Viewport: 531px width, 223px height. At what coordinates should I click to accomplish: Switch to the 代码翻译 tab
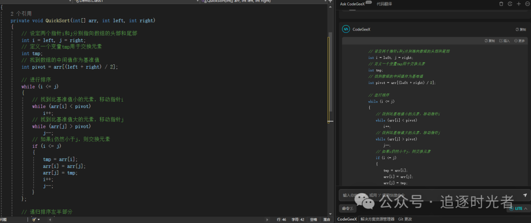click(x=384, y=3)
